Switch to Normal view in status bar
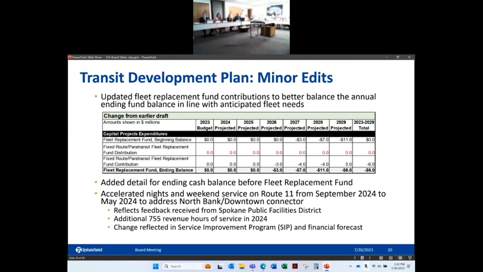The image size is (483, 272). pos(381,258)
